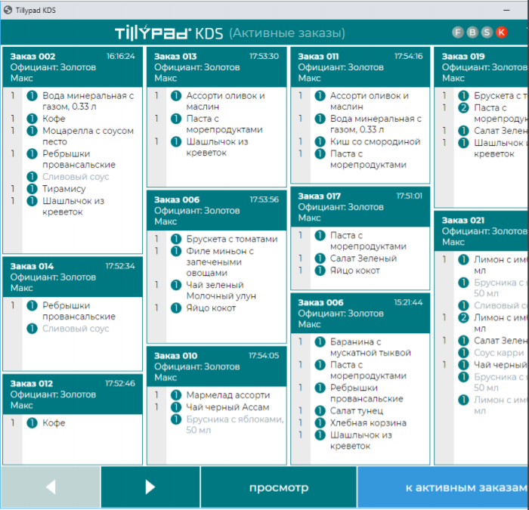
Task: Click course badge next to Мармелад ассорти
Action: (176, 394)
